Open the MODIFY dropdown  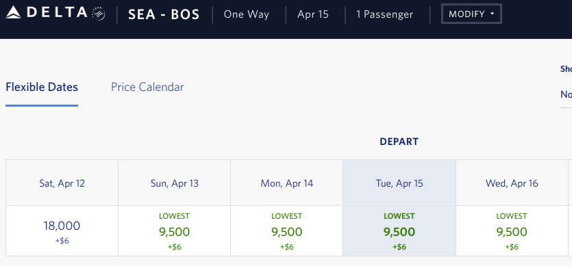[471, 14]
